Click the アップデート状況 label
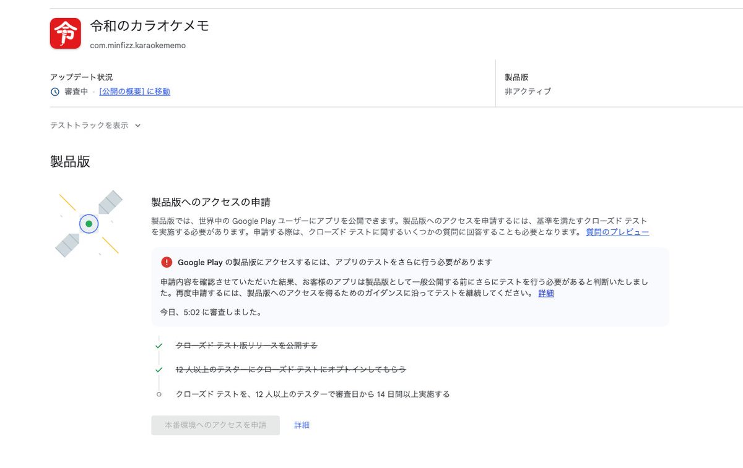Image resolution: width=743 pixels, height=468 pixels. pos(82,77)
